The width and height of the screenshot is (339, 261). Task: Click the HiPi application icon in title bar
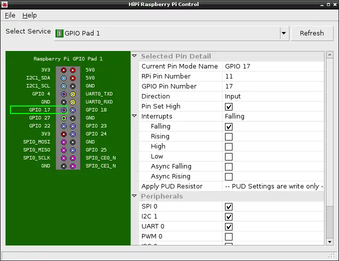tap(4, 4)
